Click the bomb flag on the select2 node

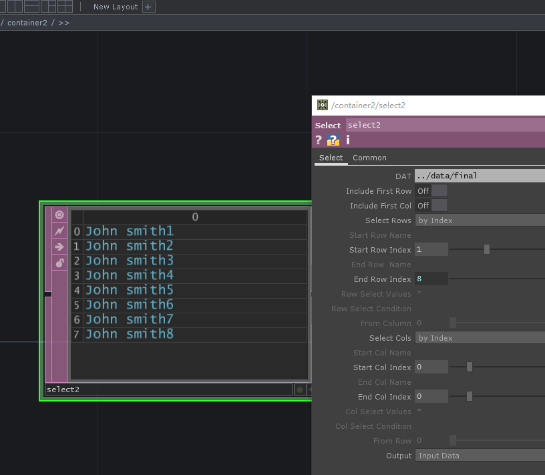(x=59, y=262)
